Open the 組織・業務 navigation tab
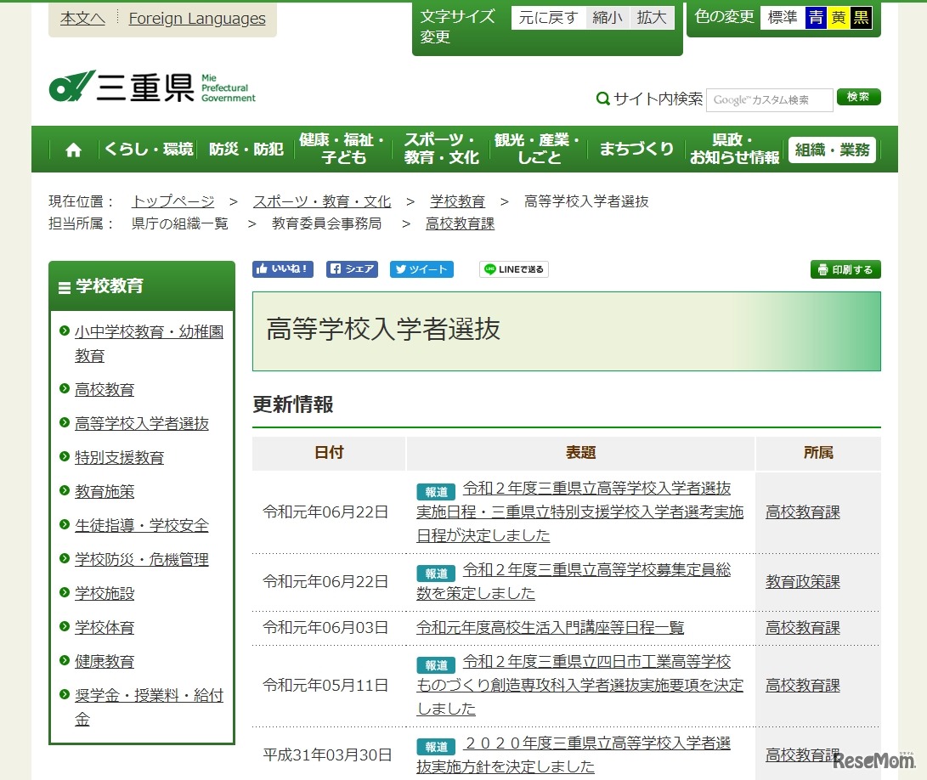927x780 pixels. point(831,150)
